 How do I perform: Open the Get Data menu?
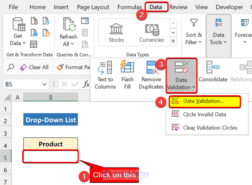18,32
